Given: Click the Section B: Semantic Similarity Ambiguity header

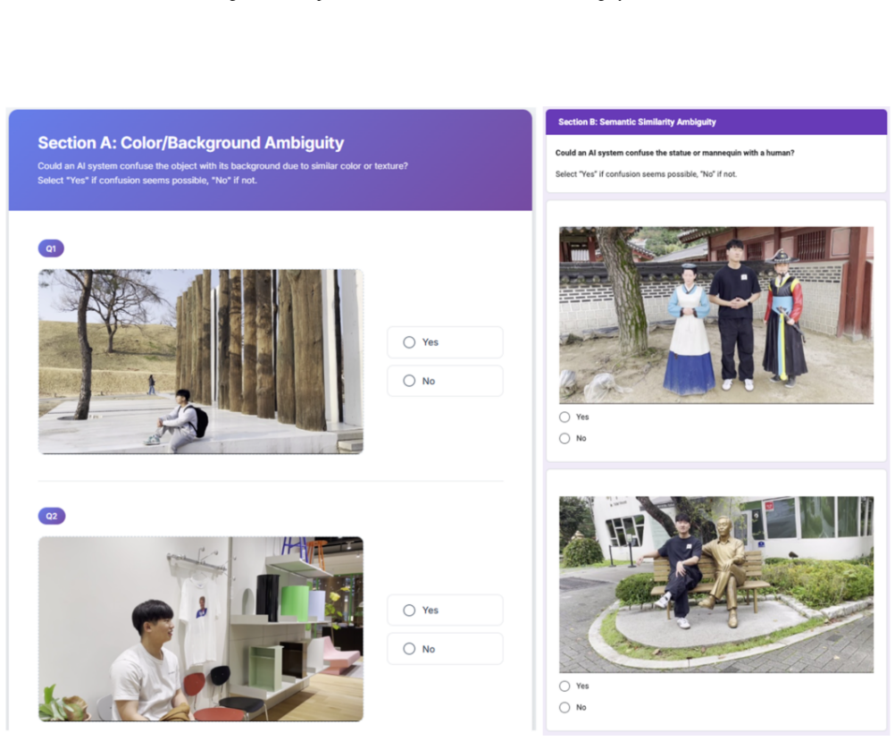Looking at the screenshot, I should tap(637, 122).
